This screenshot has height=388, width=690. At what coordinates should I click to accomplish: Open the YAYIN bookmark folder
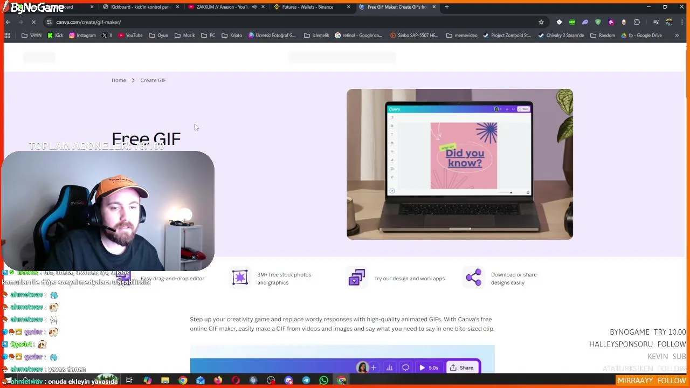pyautogui.click(x=31, y=36)
